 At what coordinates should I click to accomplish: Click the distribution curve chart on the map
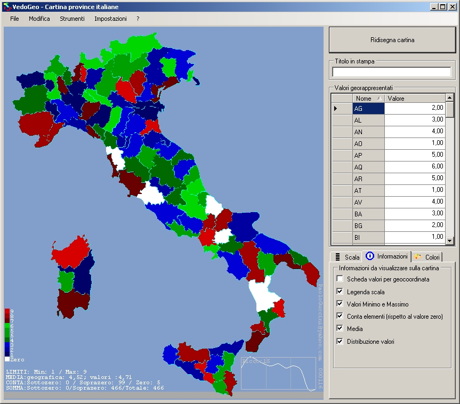coord(278,374)
